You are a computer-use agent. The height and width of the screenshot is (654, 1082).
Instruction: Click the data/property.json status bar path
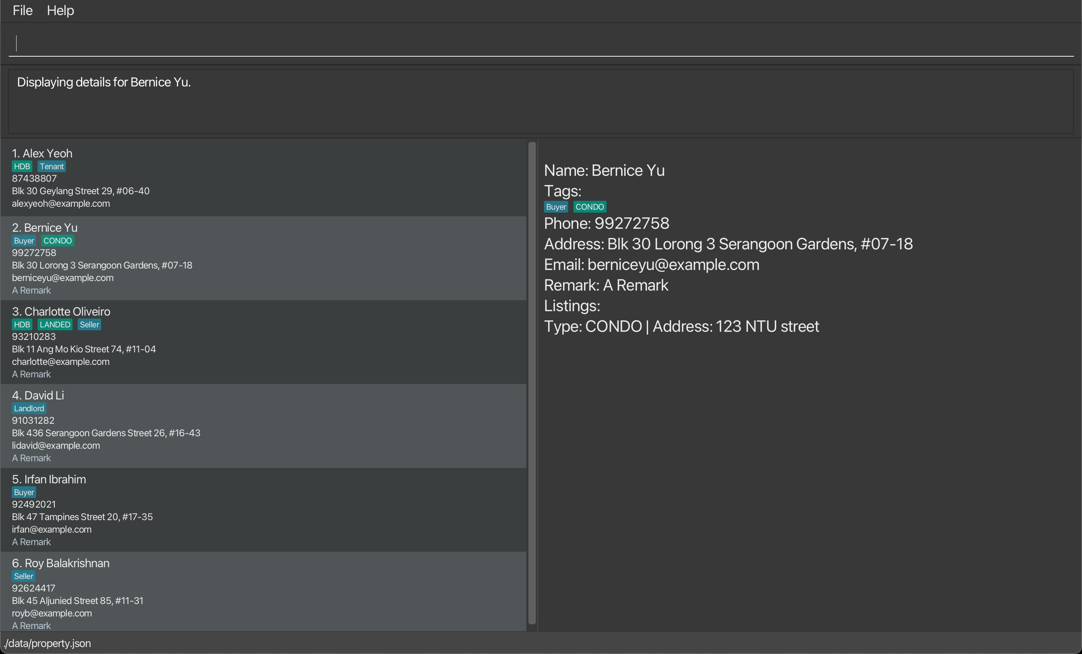pyautogui.click(x=47, y=643)
